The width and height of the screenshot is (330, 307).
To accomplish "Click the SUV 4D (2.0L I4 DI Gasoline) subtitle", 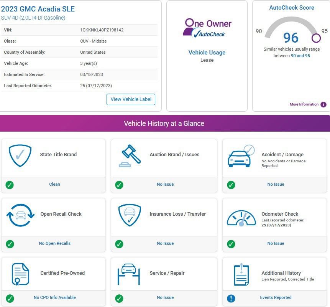I will click(x=33, y=18).
